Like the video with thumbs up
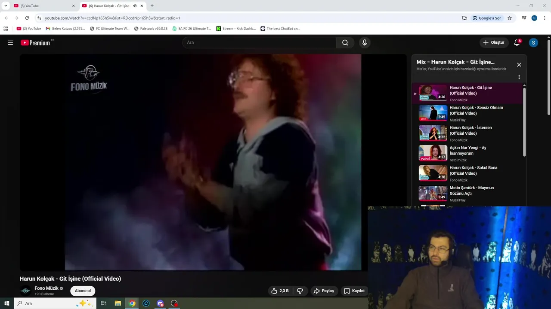Image resolution: width=551 pixels, height=309 pixels. pyautogui.click(x=280, y=291)
